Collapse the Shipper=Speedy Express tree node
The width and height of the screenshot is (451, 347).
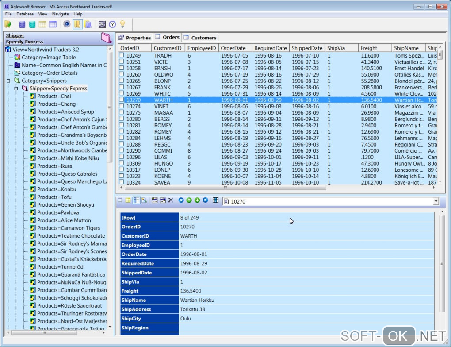[x=17, y=89]
